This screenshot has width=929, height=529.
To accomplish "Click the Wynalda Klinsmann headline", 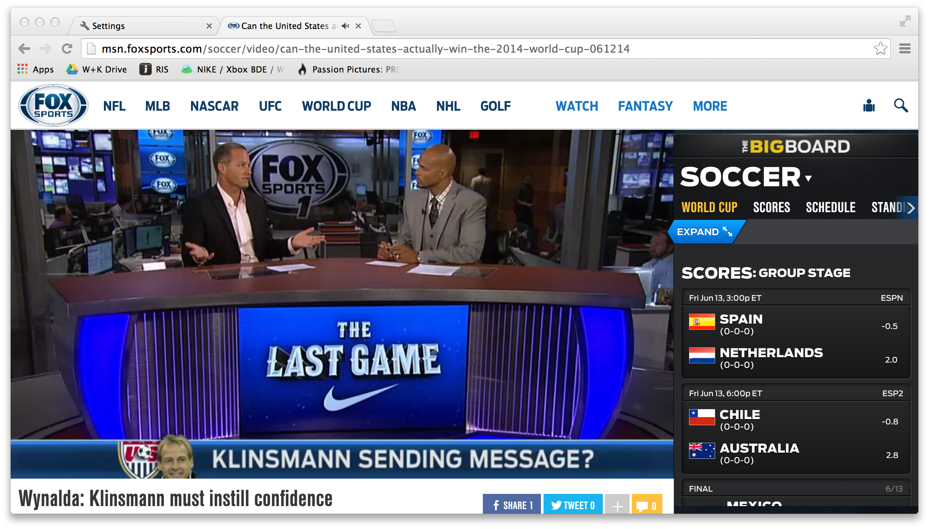I will 175,498.
